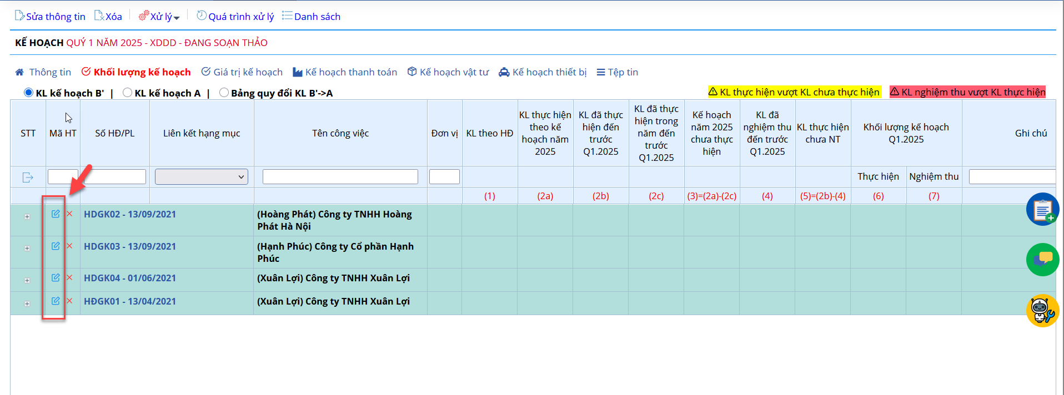Click edit icon for HDGK02 row
The height and width of the screenshot is (395, 1064).
pos(56,214)
